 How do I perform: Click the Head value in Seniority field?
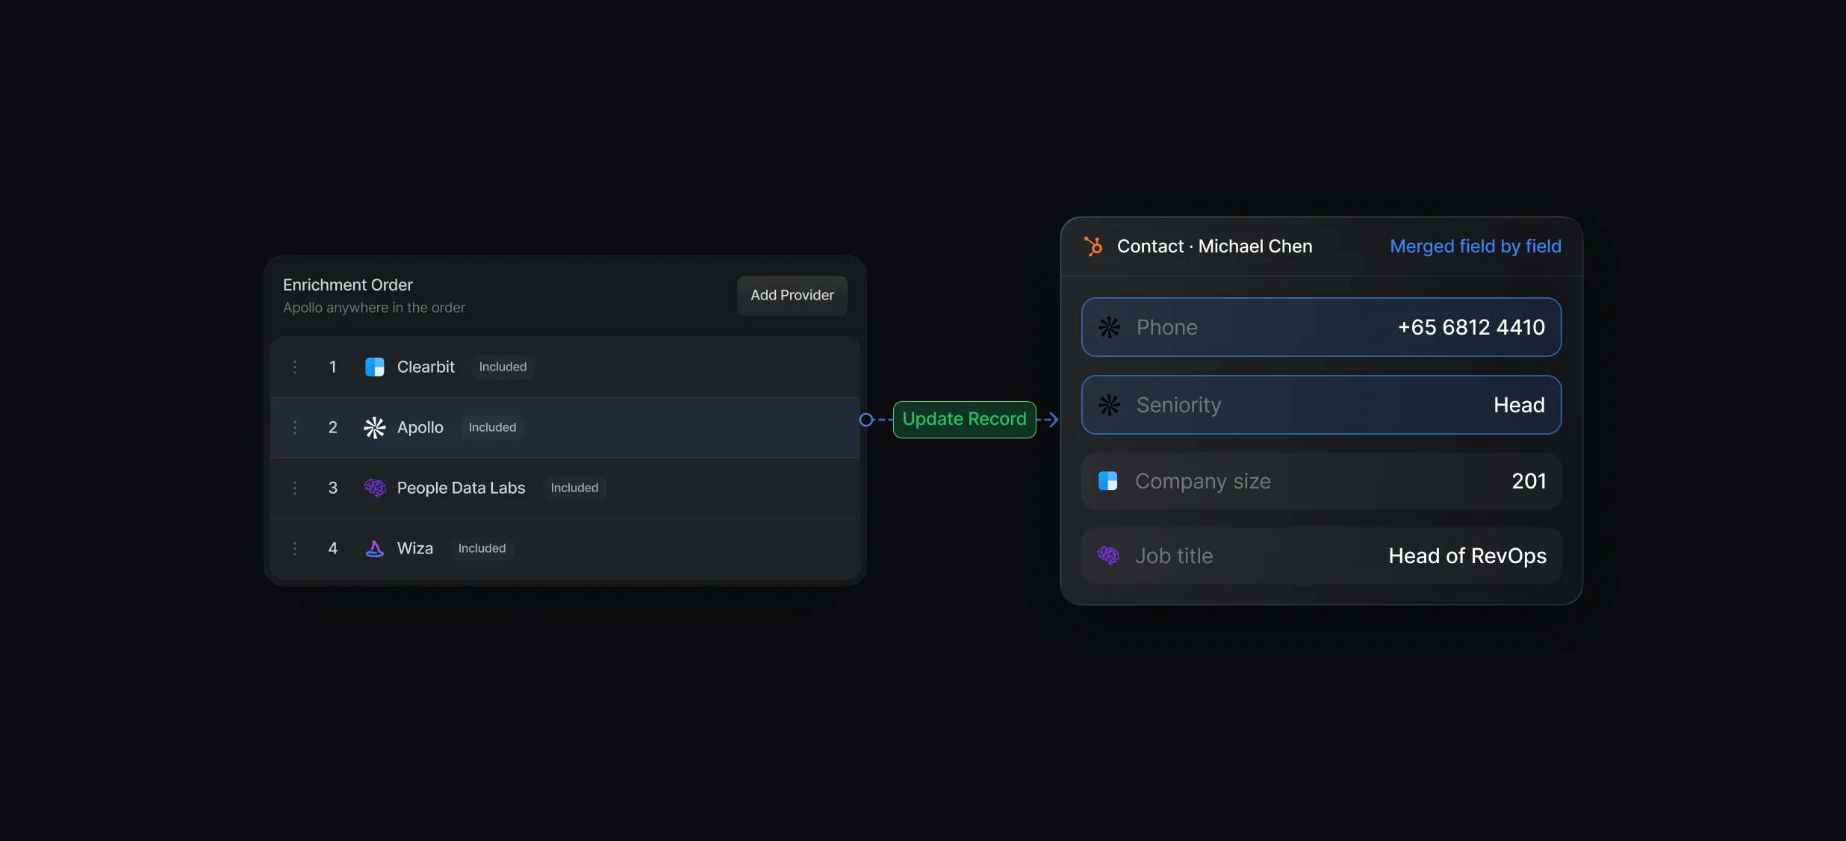[x=1519, y=405]
